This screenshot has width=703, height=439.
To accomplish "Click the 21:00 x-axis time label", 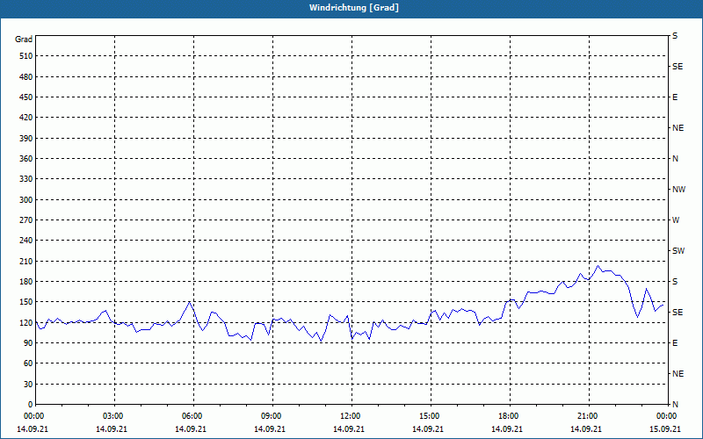I will 589,416.
